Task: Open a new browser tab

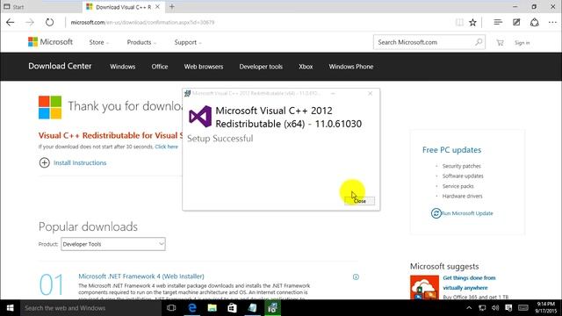Action: click(172, 7)
